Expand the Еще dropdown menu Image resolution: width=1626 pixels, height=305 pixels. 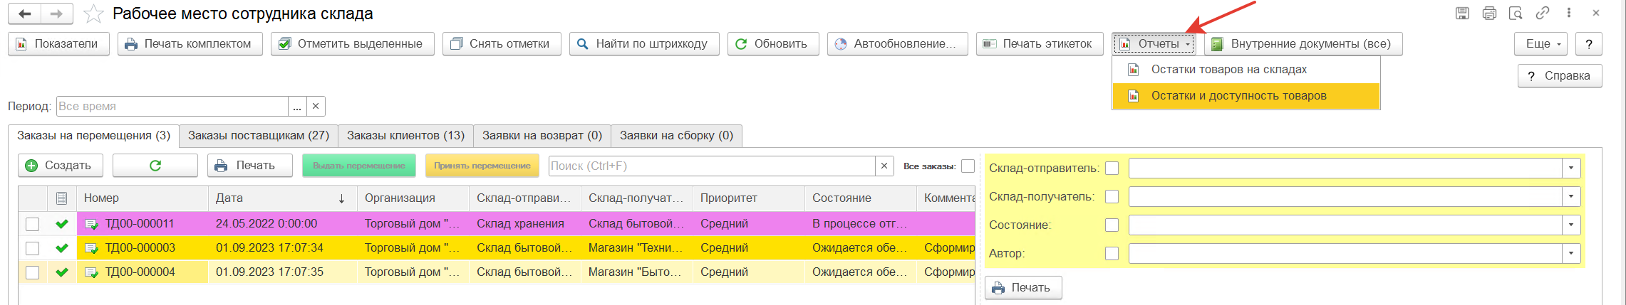tap(1540, 44)
